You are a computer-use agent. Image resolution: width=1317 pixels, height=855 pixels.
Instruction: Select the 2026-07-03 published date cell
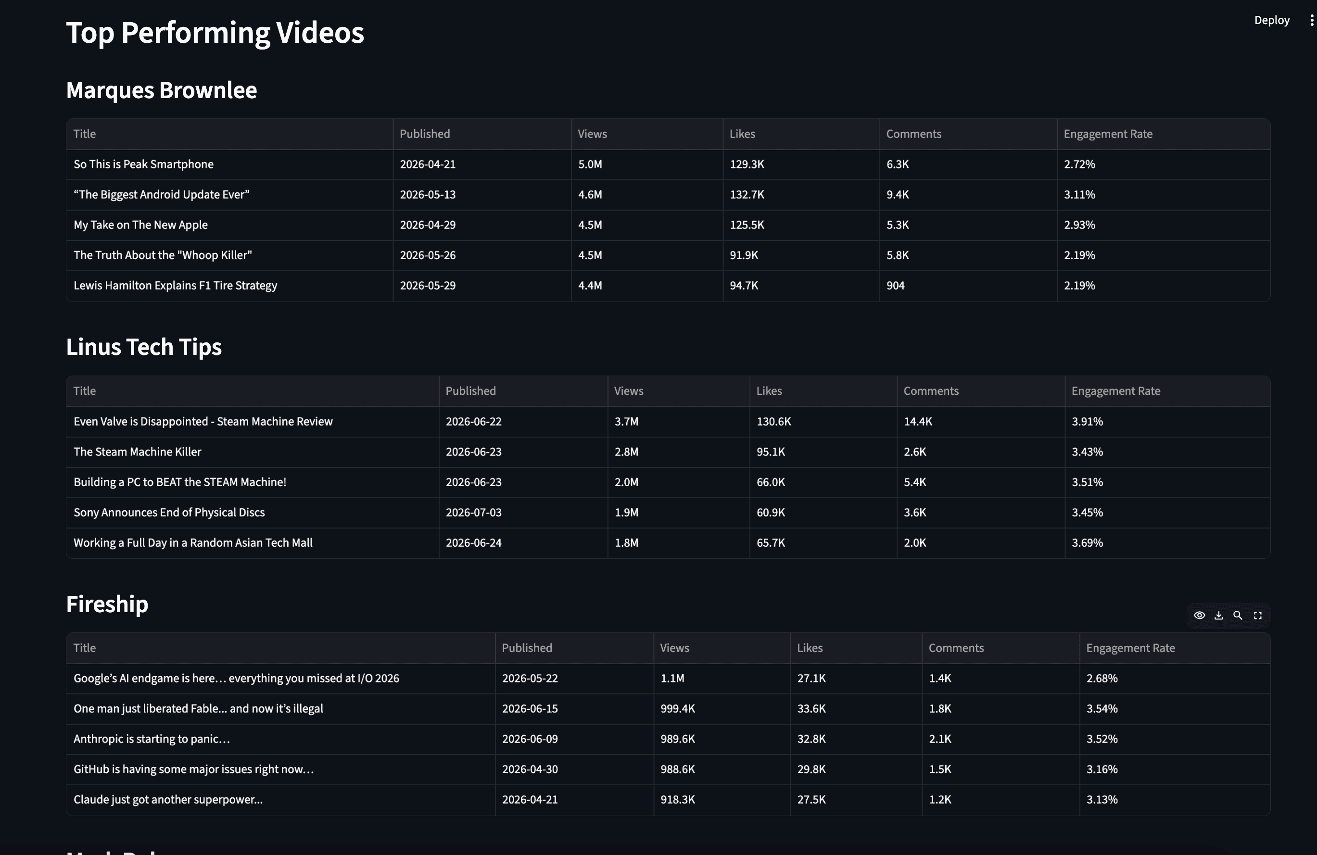click(523, 513)
